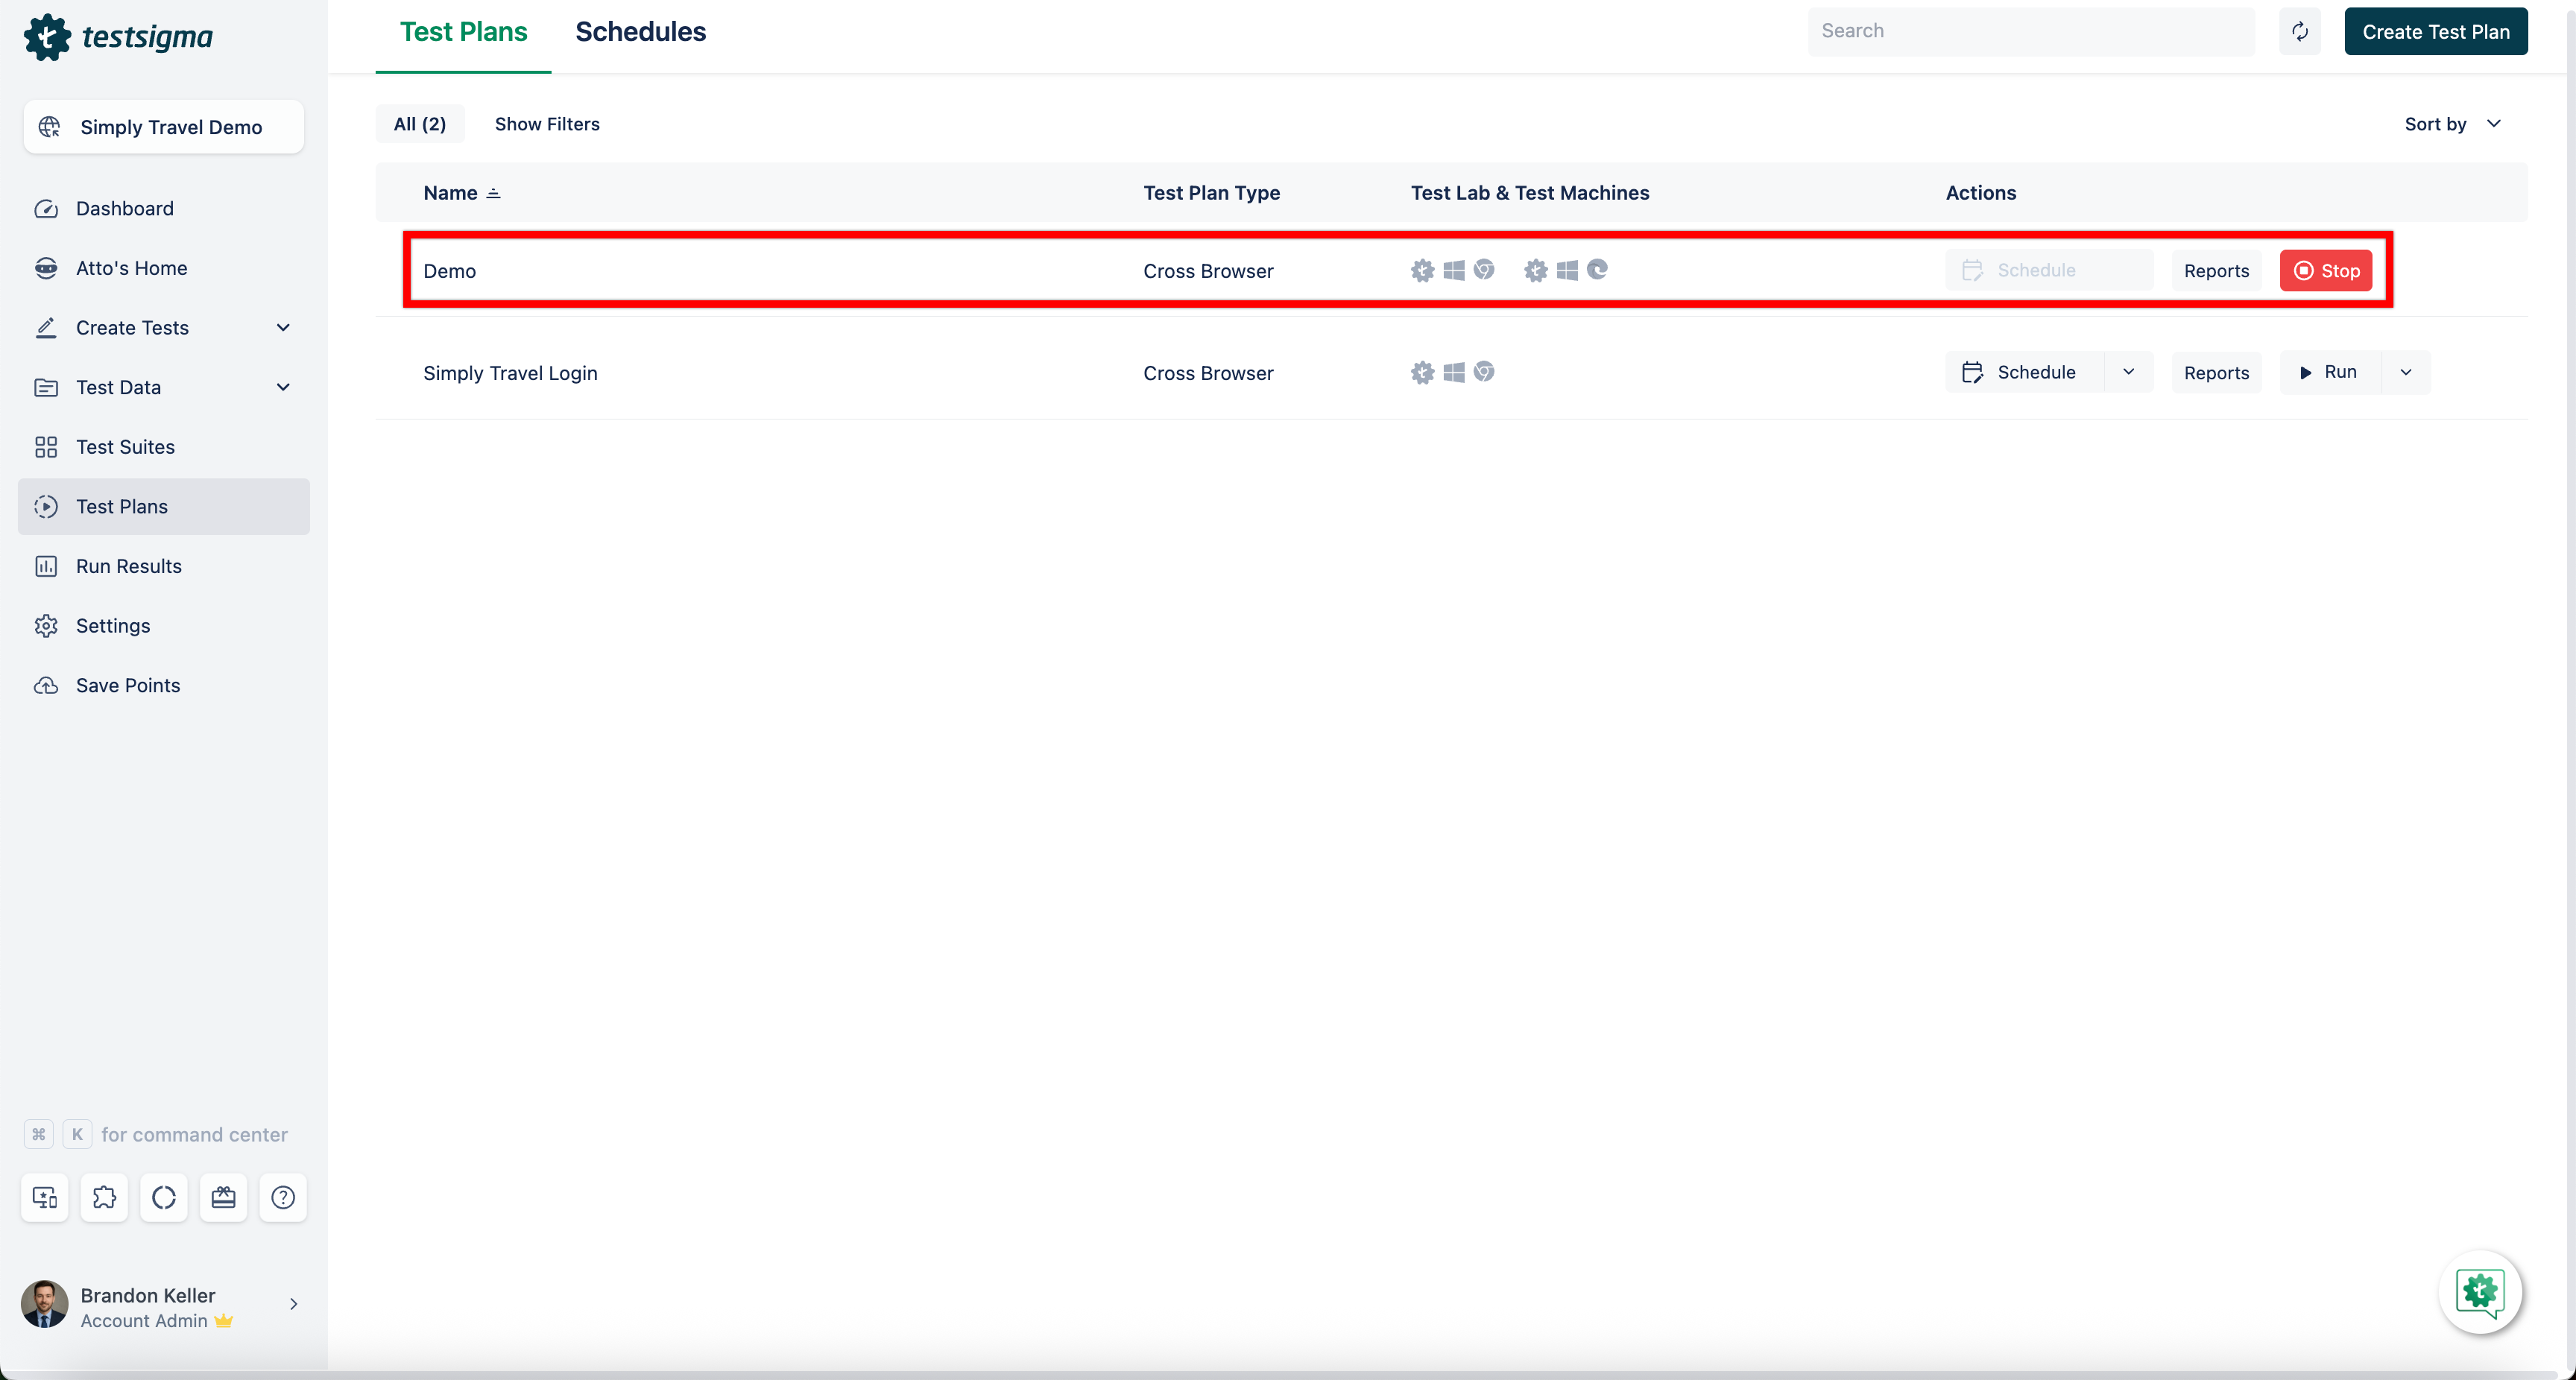Image resolution: width=2576 pixels, height=1380 pixels.
Task: Click the Show Filters link
Action: [547, 124]
